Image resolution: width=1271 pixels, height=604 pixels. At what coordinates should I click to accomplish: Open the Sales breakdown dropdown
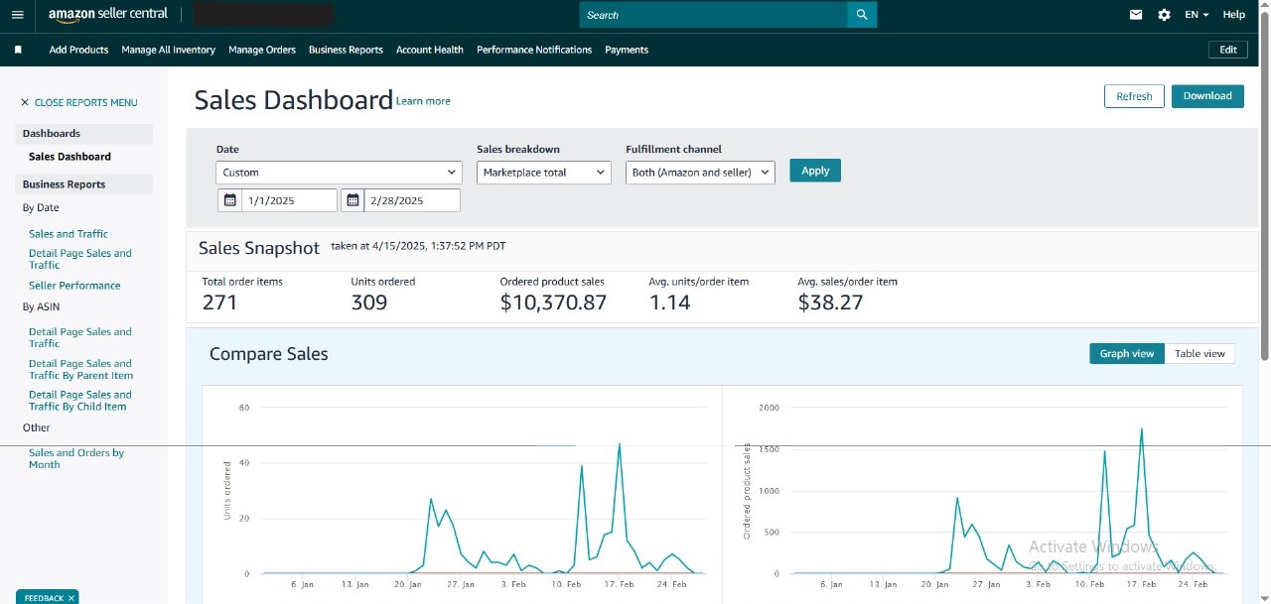pos(543,173)
